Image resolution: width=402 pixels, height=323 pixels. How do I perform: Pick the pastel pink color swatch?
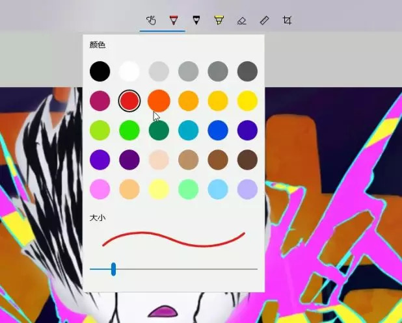(x=100, y=189)
